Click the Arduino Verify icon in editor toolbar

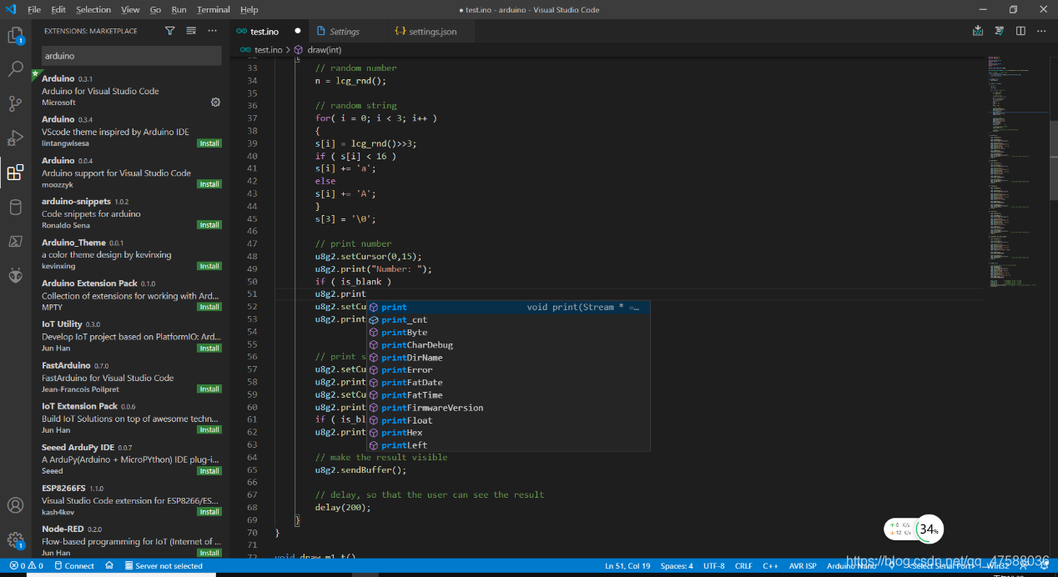[x=999, y=31]
